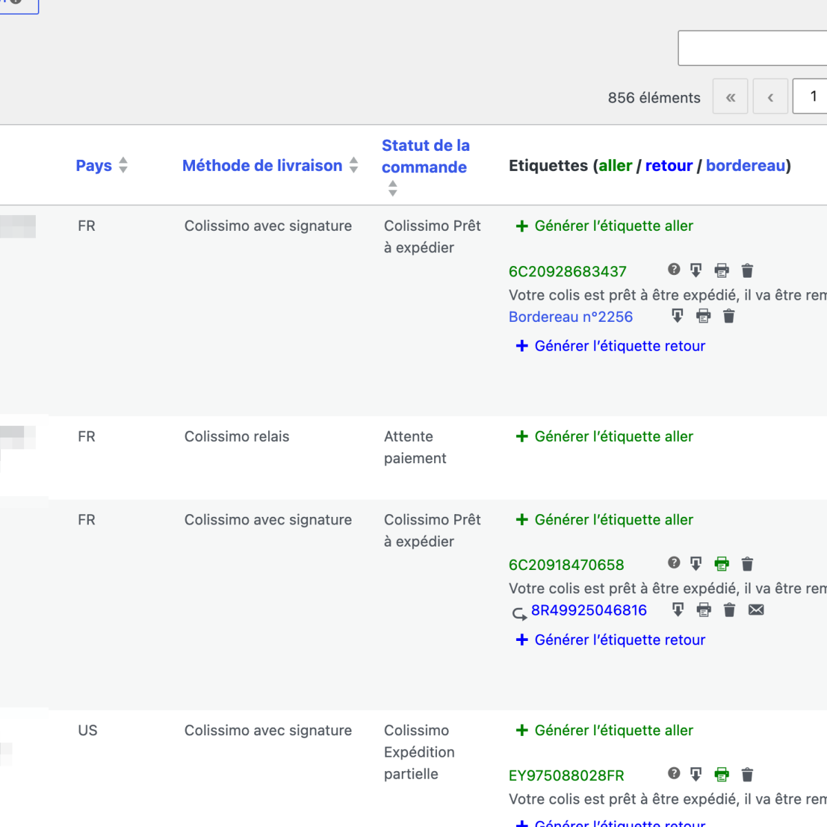Delete label 6C20918470658 with trash icon
The image size is (827, 827).
pos(747,564)
